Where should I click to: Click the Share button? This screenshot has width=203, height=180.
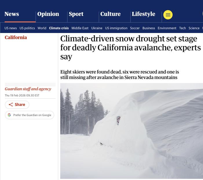click(17, 105)
